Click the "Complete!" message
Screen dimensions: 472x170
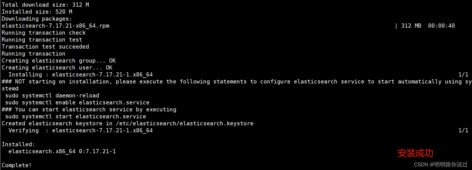pyautogui.click(x=17, y=165)
